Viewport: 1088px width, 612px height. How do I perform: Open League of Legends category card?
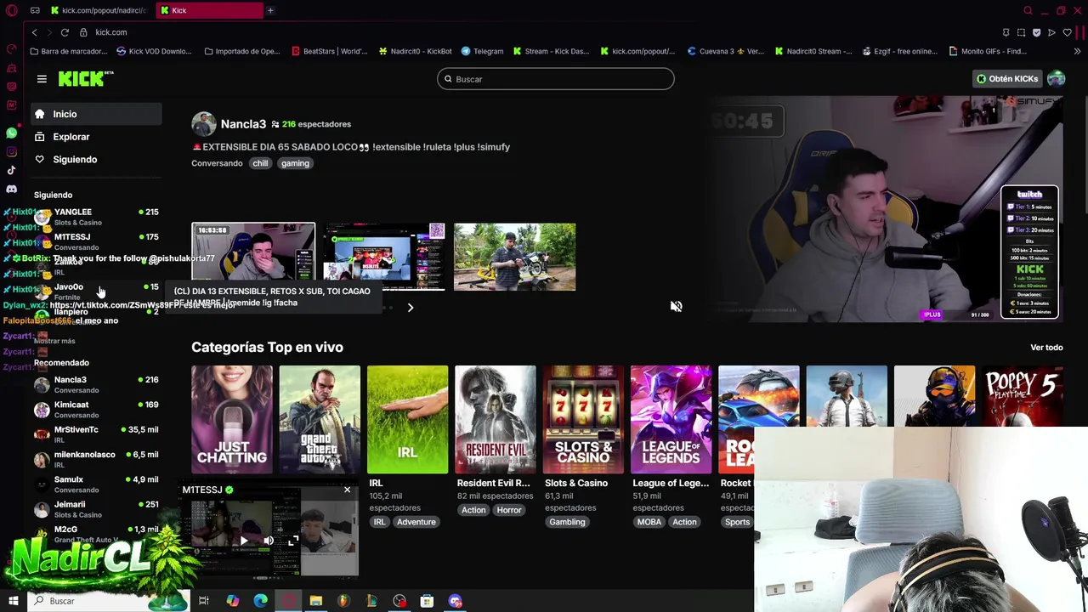(671, 419)
